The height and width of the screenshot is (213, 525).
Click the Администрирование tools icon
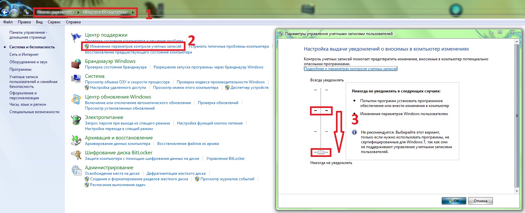pos(76,171)
